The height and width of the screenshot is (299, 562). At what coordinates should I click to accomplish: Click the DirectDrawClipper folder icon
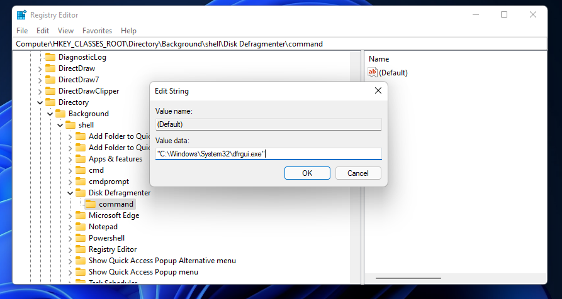pos(50,91)
